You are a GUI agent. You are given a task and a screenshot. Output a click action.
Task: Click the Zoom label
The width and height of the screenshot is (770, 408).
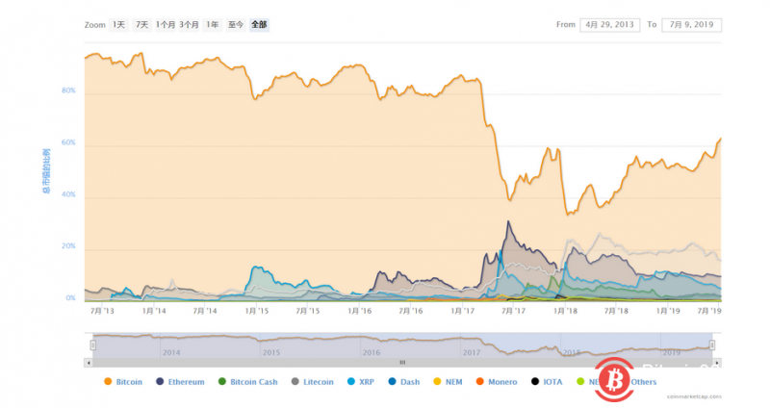(94, 25)
